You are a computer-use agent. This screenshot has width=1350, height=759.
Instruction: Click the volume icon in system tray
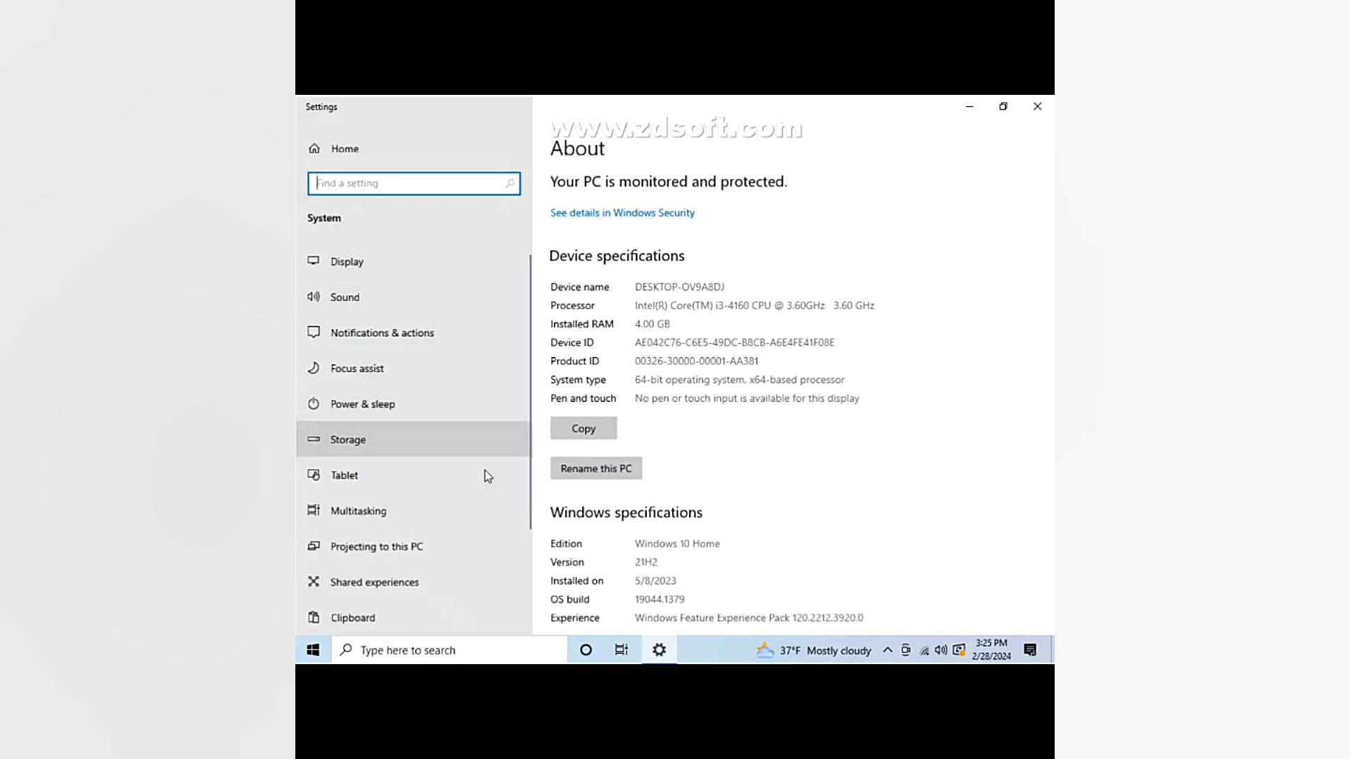pyautogui.click(x=941, y=650)
